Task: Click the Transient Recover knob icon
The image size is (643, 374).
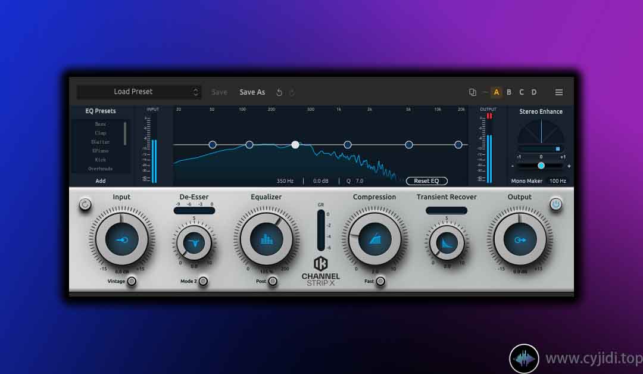Action: (x=447, y=243)
